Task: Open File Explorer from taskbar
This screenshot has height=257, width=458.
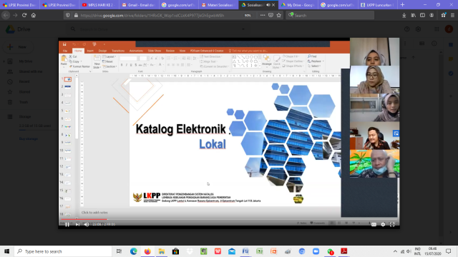Action: [162, 251]
